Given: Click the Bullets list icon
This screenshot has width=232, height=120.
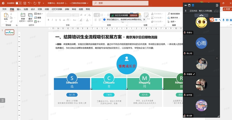Looking at the screenshot, I should pos(96,15).
